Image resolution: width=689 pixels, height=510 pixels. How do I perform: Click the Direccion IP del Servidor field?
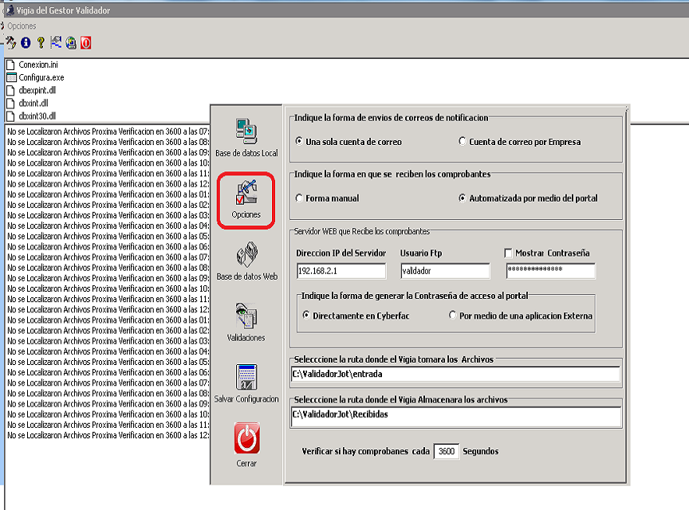(x=341, y=271)
